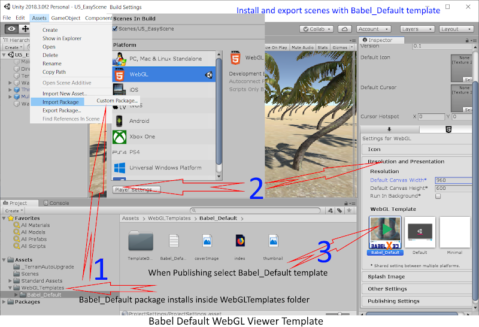Select the iOS platform
This screenshot has width=479, height=327.
(164, 90)
